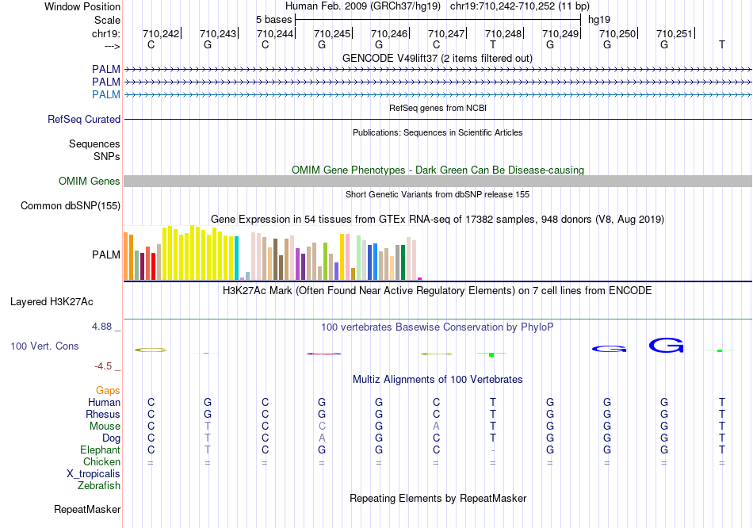This screenshot has width=753, height=528.
Task: Click the 710,242 ruler position label
Action: pyautogui.click(x=161, y=33)
